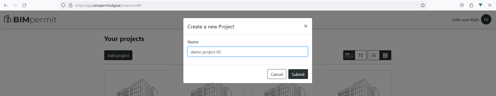Submit the new project
Image resolution: width=496 pixels, height=96 pixels.
pyautogui.click(x=298, y=74)
